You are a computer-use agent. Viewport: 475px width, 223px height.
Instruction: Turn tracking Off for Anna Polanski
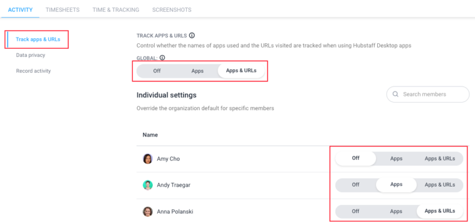click(x=356, y=211)
